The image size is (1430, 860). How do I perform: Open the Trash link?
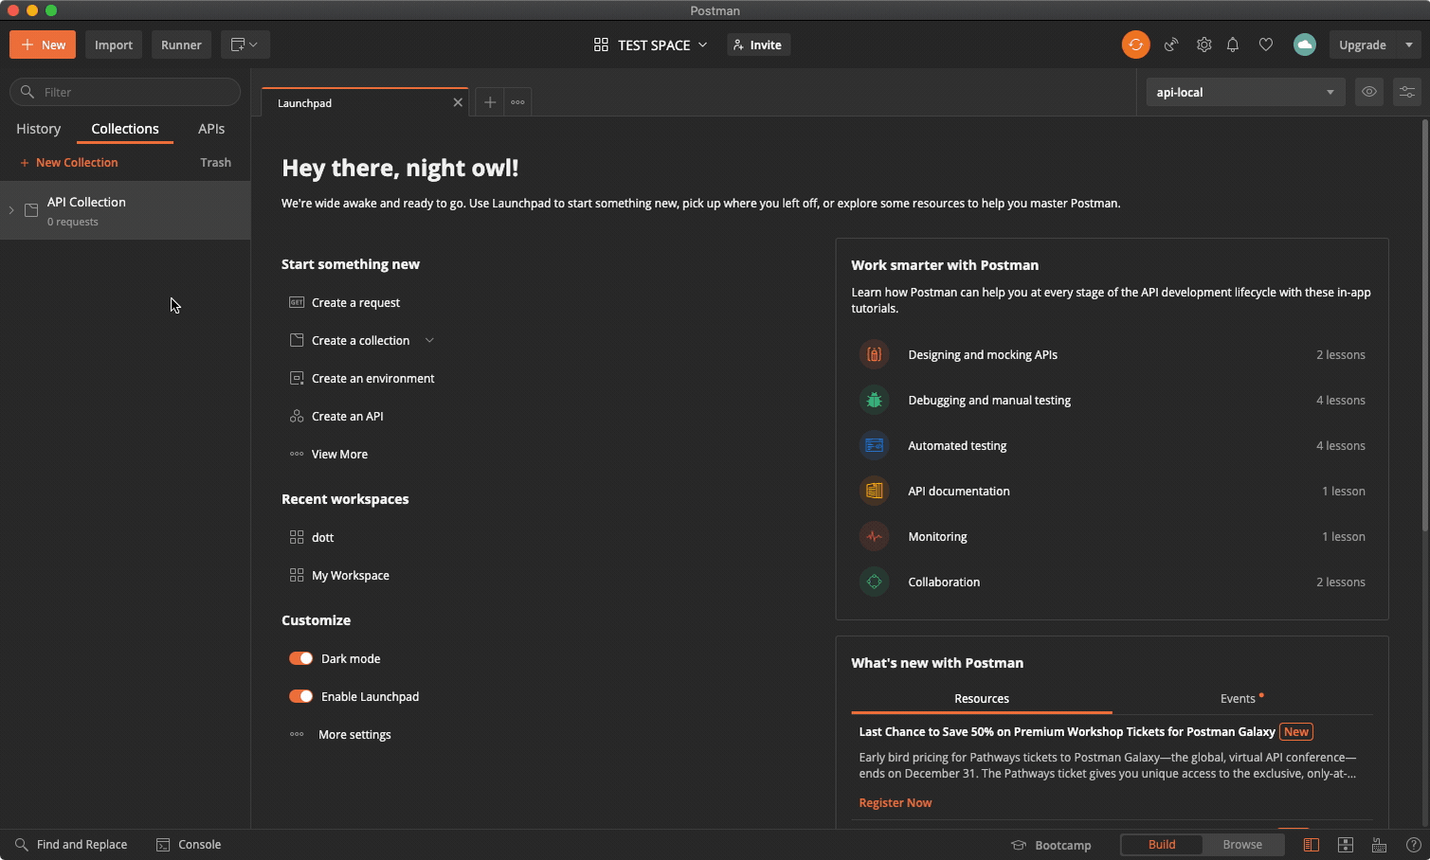[215, 163]
